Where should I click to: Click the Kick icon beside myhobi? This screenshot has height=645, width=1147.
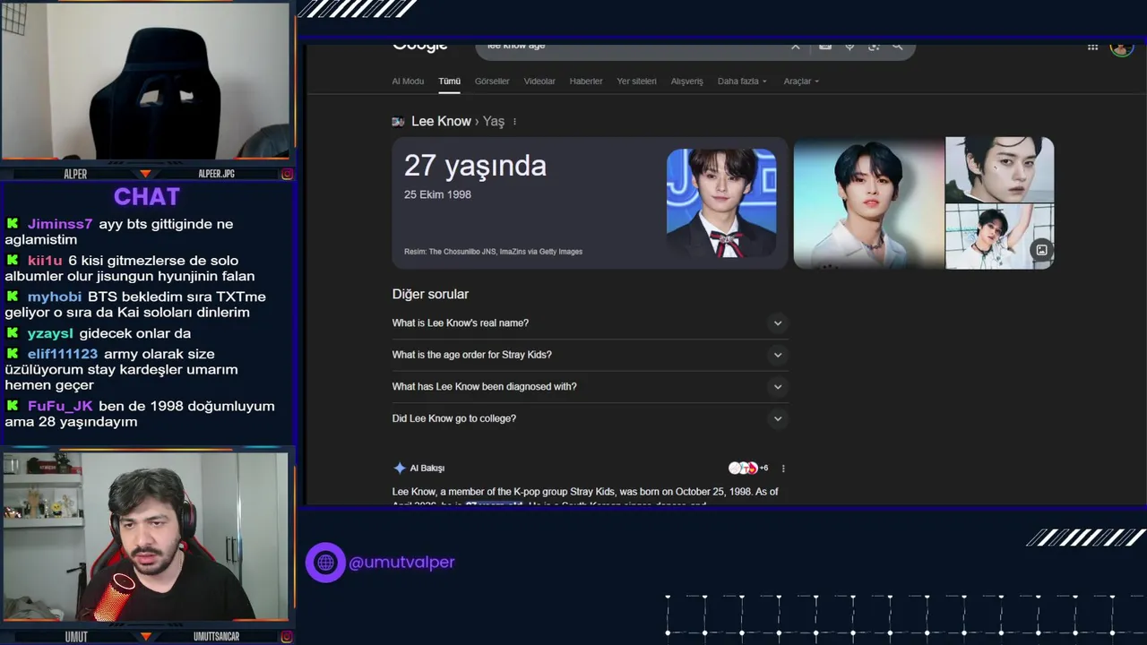13,296
